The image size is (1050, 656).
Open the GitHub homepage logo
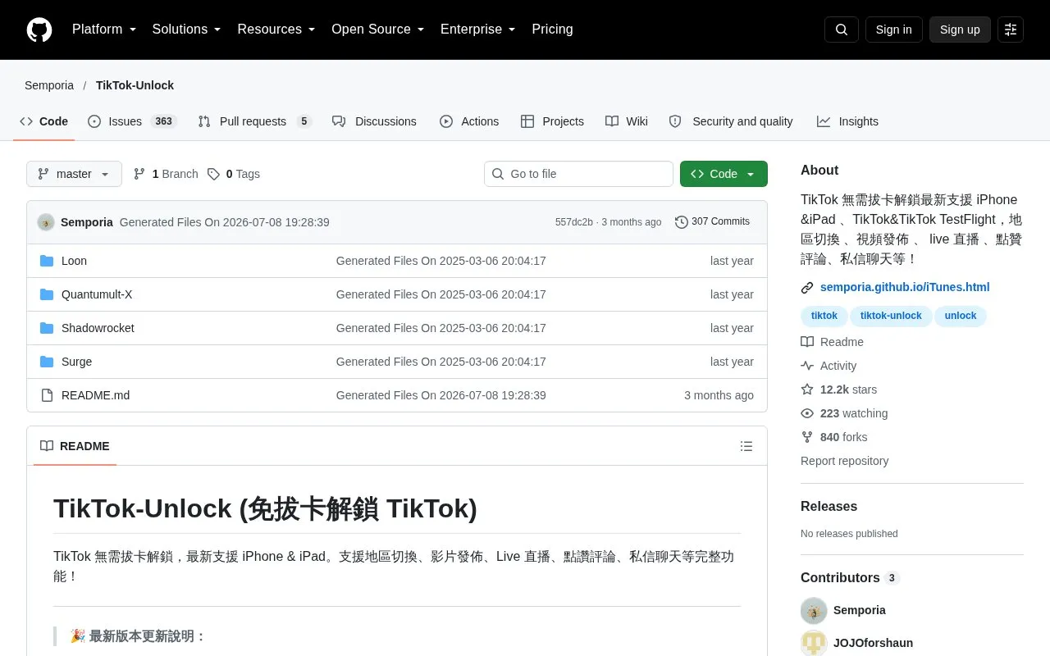[39, 30]
